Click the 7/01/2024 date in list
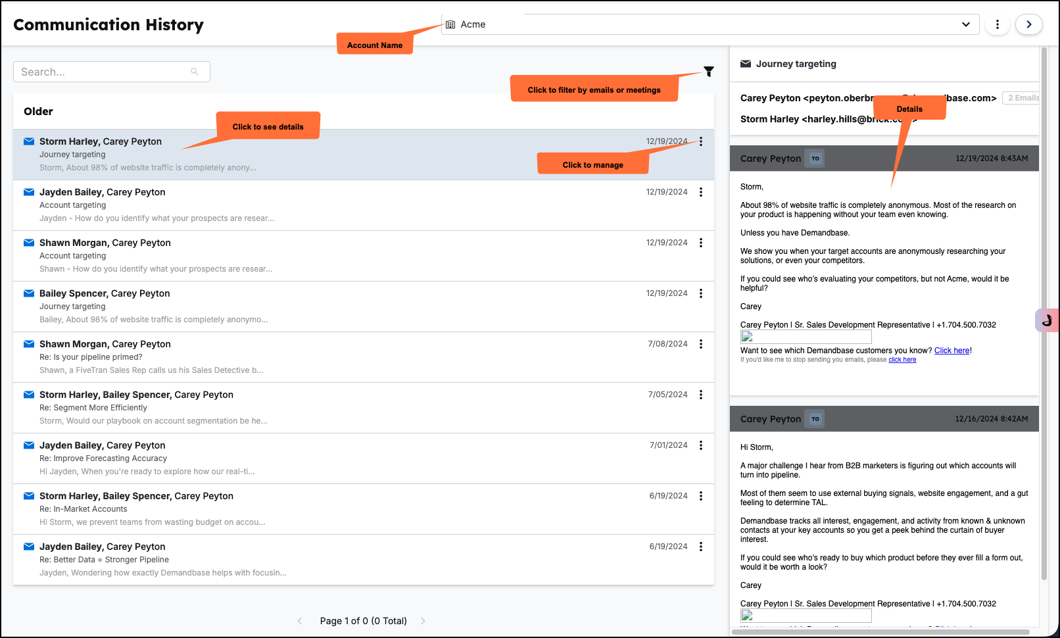The image size is (1060, 638). (669, 445)
